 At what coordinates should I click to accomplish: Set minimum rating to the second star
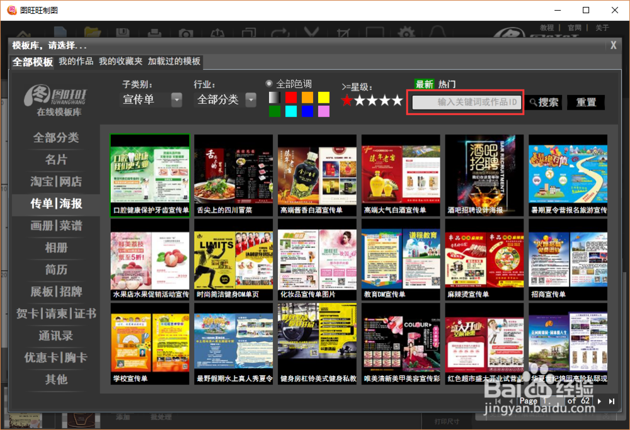click(360, 100)
